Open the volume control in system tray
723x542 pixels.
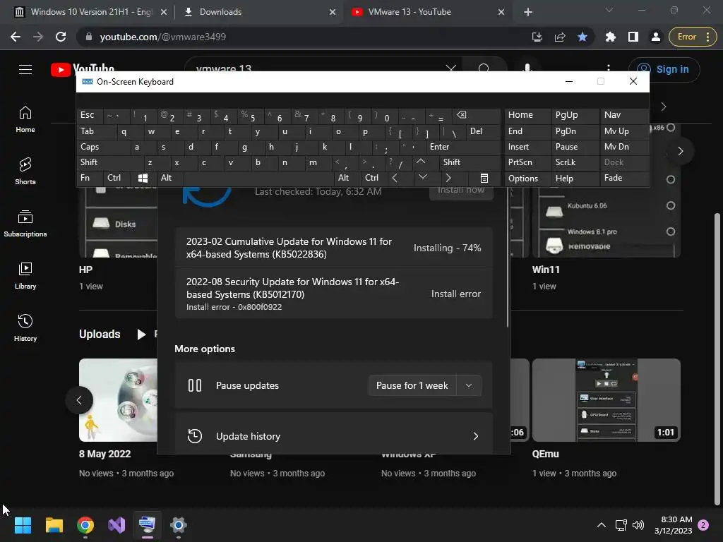[x=638, y=525]
